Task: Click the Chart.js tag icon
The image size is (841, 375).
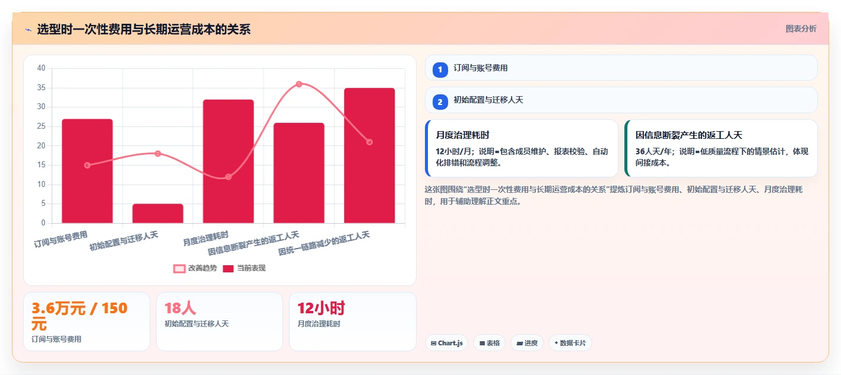Action: (x=434, y=343)
